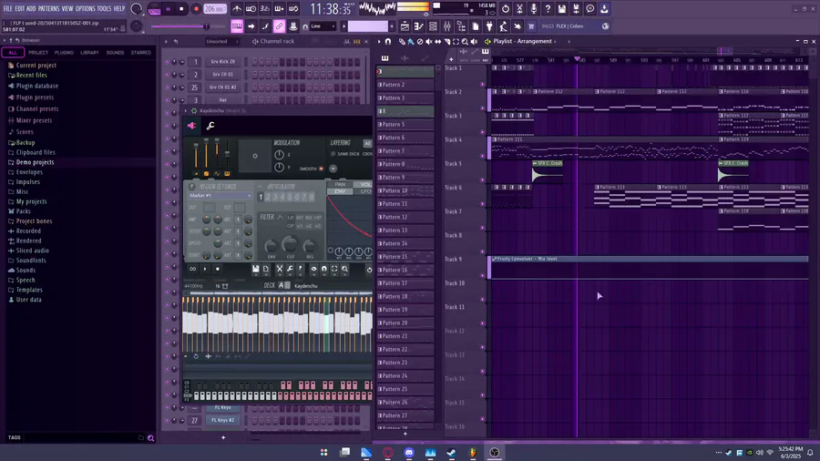
Task: Click the Windows Start button in the taskbar
Action: click(323, 453)
